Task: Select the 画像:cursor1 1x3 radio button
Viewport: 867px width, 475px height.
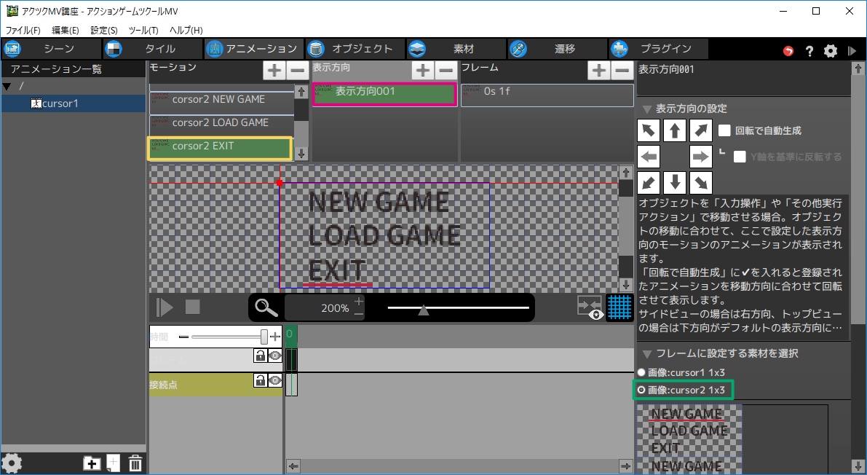Action: [641, 372]
